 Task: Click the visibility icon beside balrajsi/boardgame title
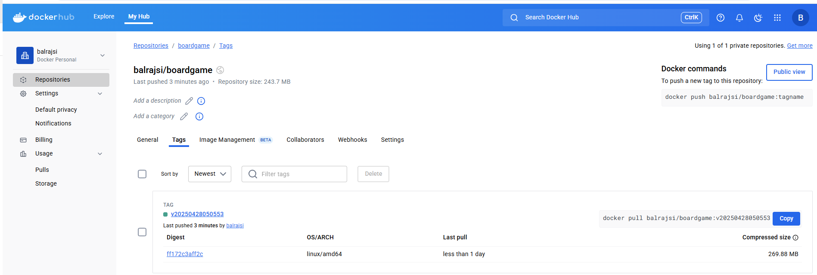point(220,70)
